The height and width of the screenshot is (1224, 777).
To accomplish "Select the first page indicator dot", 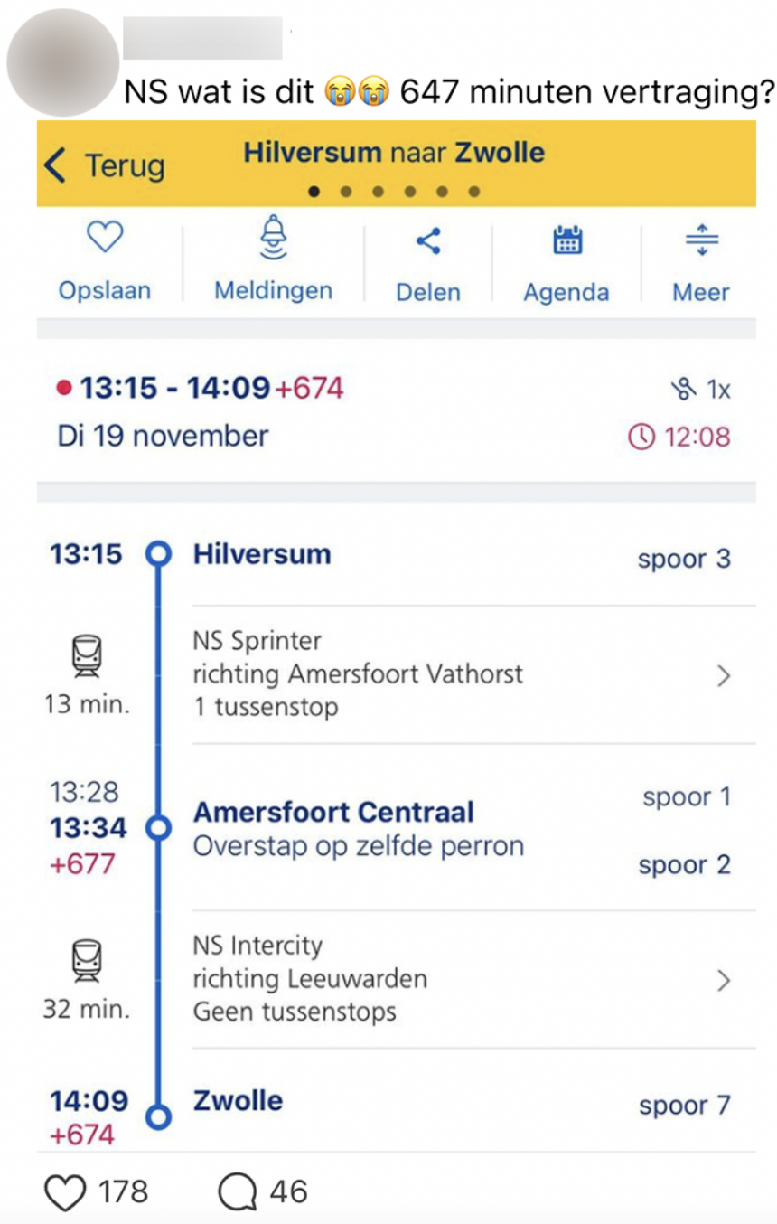I will point(314,192).
